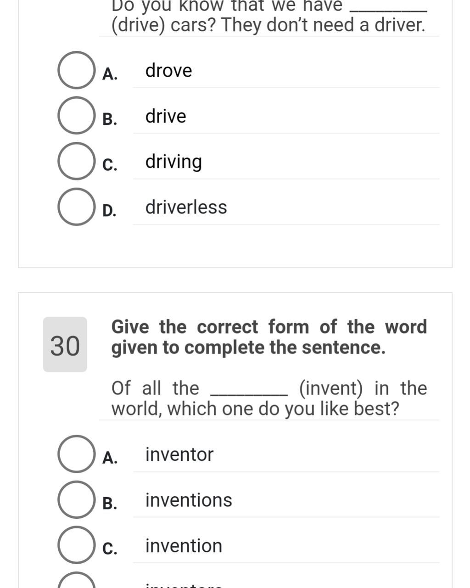Tap the "inventions" answer text
470x588 pixels.
(x=189, y=500)
